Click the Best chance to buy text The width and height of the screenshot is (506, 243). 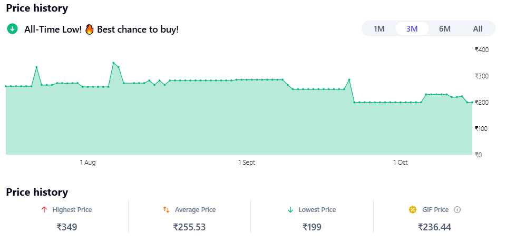138,29
